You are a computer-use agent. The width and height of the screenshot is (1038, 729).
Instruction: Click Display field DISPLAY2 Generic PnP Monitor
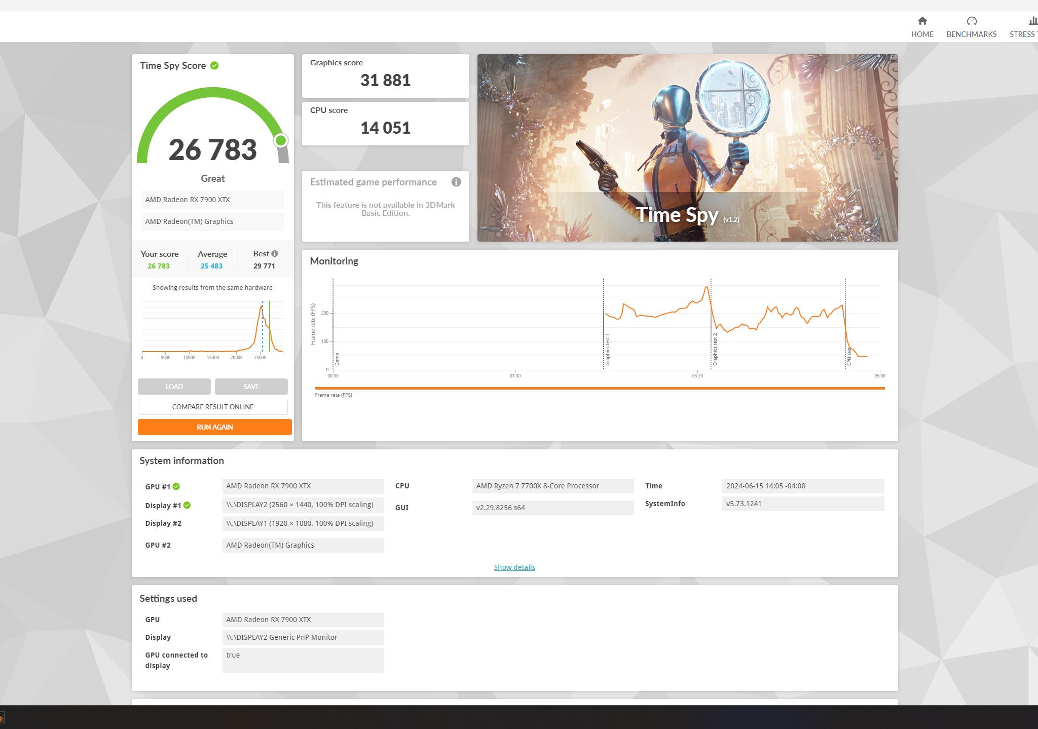pos(303,637)
